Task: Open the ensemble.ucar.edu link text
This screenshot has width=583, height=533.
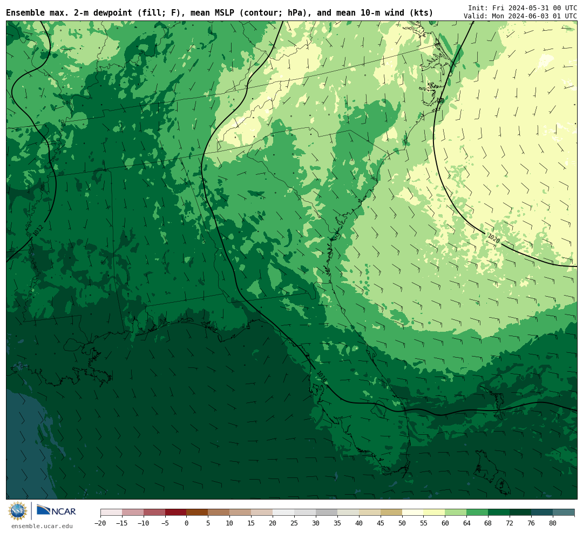Action: 42,526
